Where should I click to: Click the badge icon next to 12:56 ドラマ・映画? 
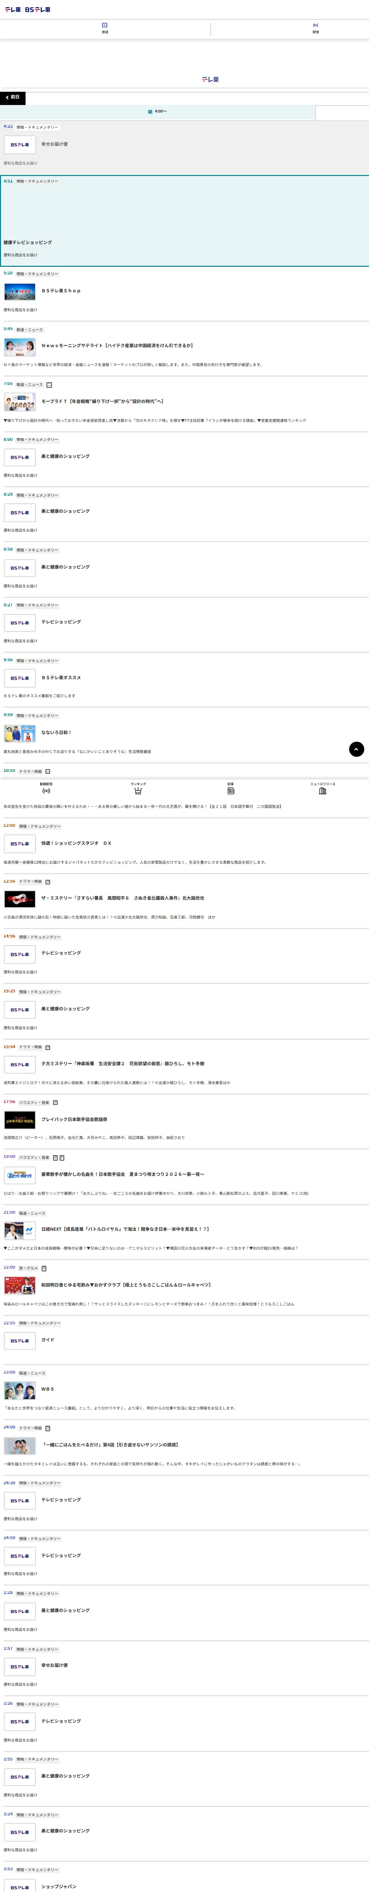(48, 881)
